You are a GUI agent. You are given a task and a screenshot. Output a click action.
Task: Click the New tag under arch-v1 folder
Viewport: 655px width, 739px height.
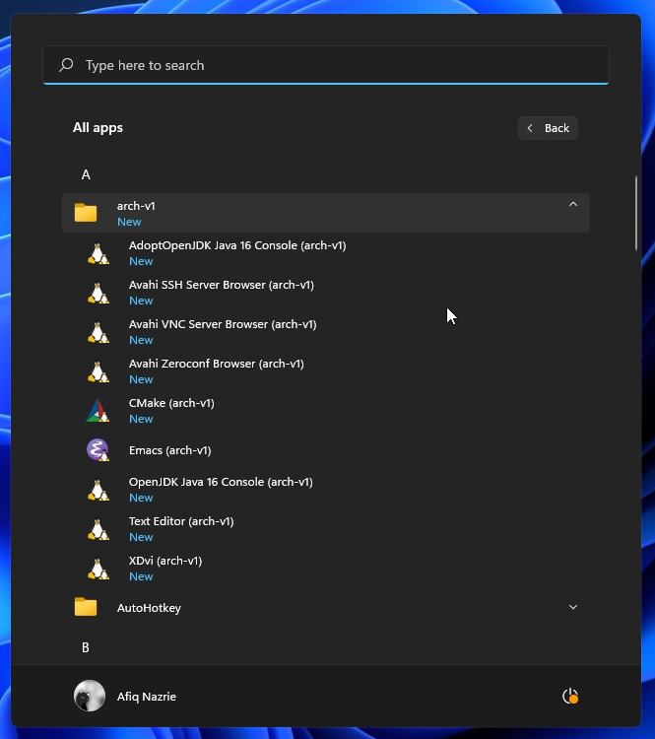(x=129, y=222)
